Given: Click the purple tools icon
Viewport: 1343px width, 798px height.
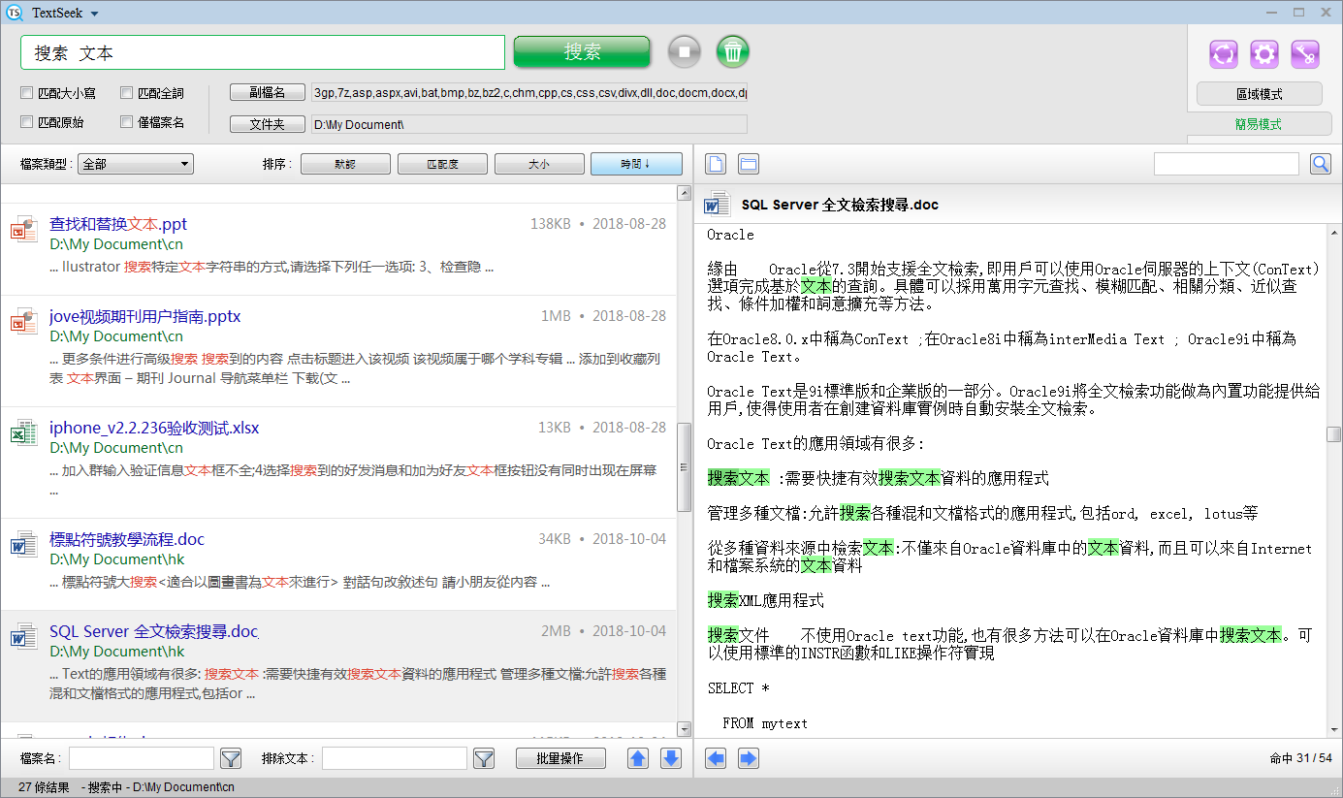Looking at the screenshot, I should [1305, 54].
